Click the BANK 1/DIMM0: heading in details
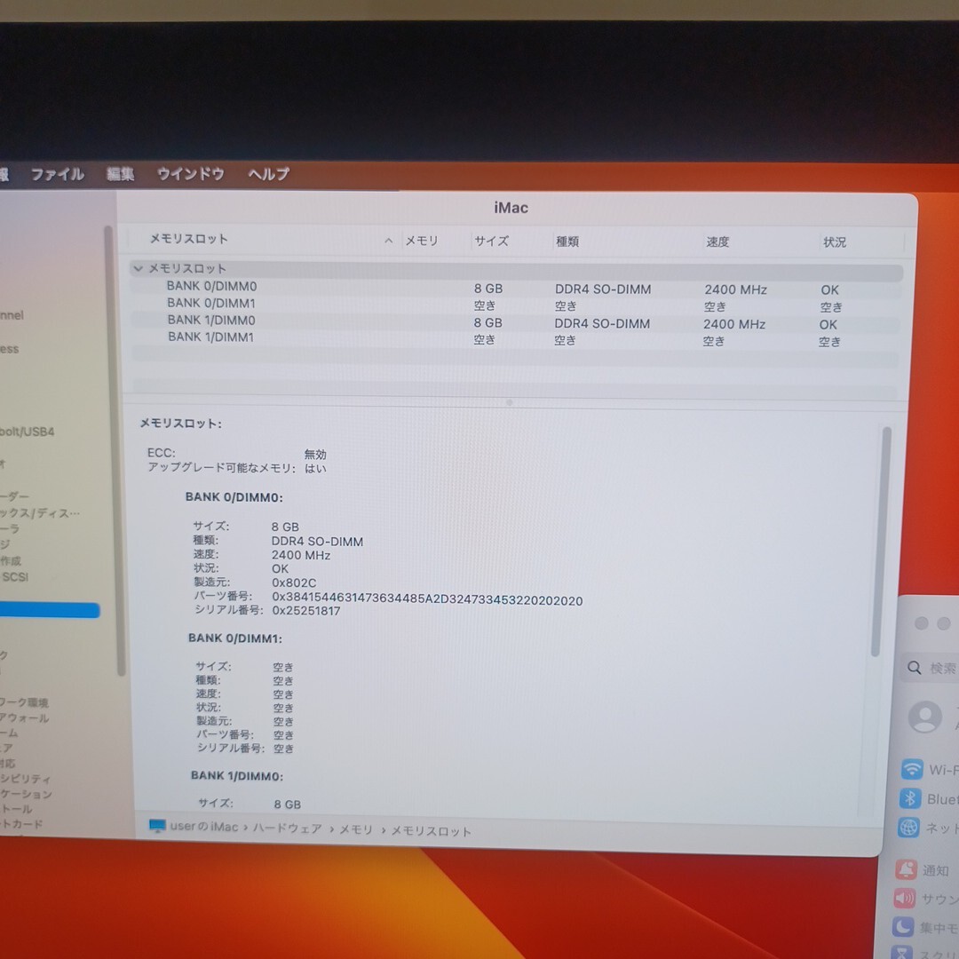Viewport: 959px width, 959px height. [x=237, y=775]
